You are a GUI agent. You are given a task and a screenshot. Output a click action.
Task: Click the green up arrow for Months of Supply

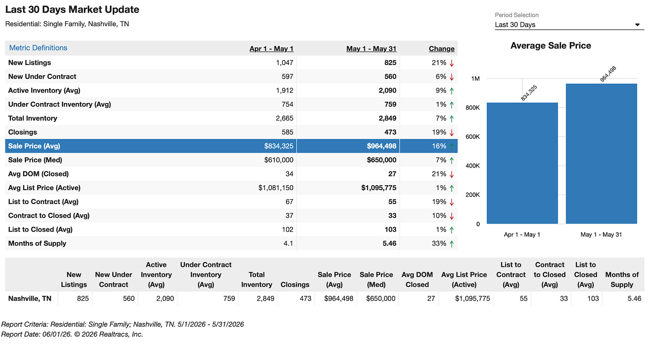451,243
